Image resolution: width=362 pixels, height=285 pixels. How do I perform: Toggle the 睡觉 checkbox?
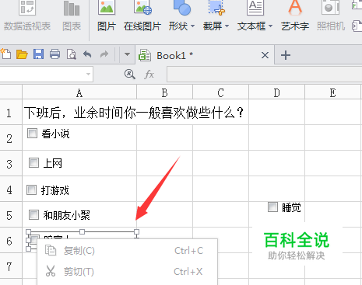pos(272,207)
